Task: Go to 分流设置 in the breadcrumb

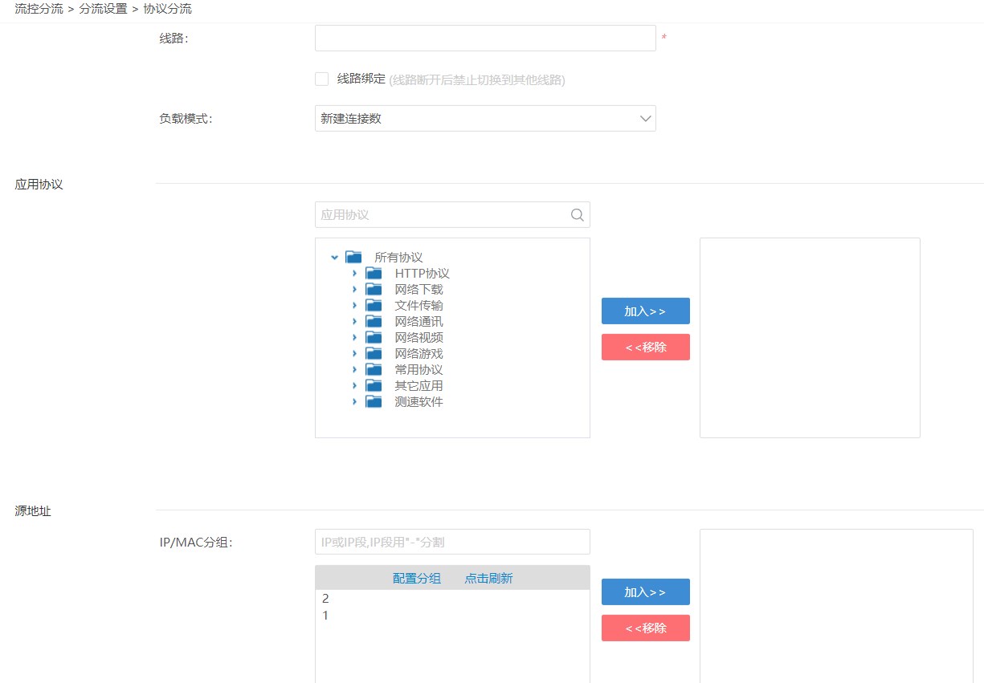Action: pyautogui.click(x=104, y=10)
